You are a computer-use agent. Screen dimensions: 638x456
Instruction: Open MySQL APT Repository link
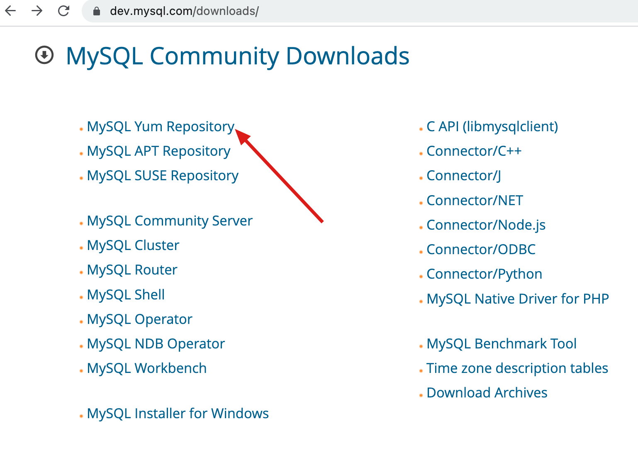[158, 151]
